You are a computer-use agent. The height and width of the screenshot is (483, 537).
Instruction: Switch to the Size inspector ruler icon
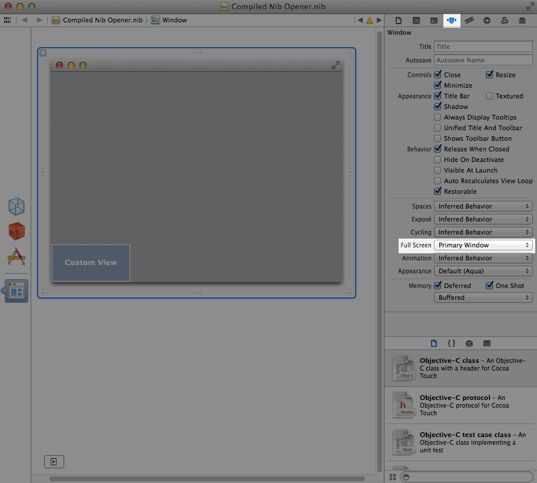469,20
